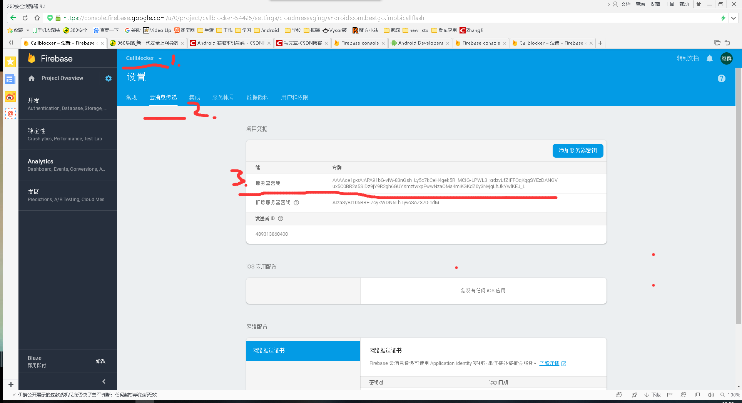742x403 pixels.
Task: Open the Android bookmarks folder
Action: [x=266, y=30]
